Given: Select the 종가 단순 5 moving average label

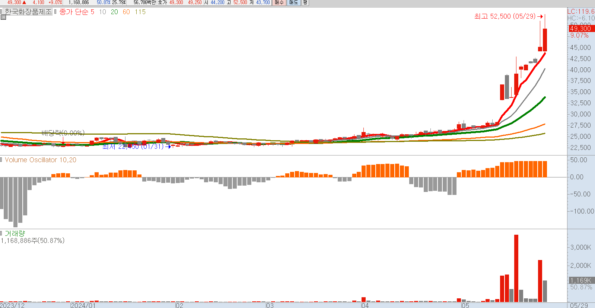Looking at the screenshot, I should coord(77,12).
